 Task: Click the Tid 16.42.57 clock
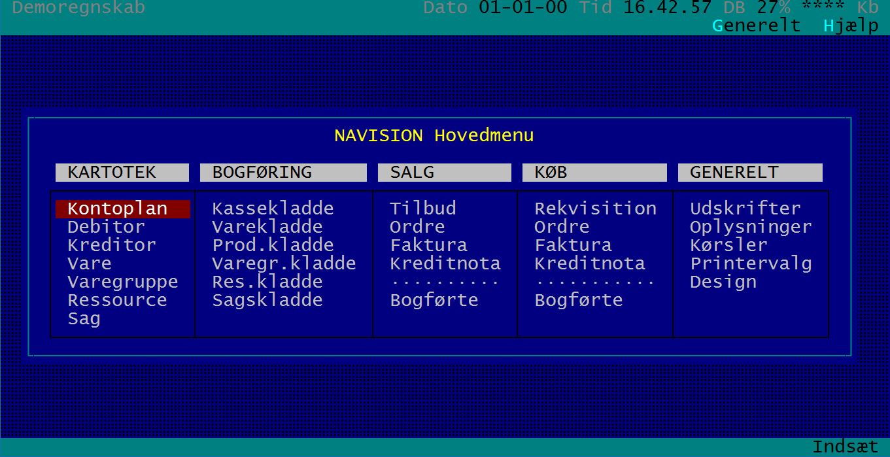(x=645, y=8)
